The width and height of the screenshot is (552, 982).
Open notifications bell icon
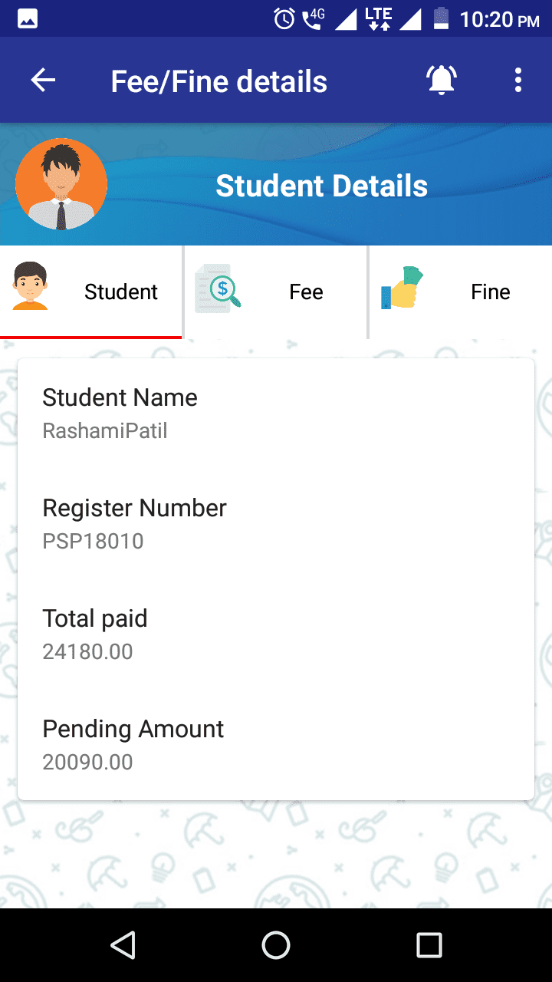click(x=442, y=81)
